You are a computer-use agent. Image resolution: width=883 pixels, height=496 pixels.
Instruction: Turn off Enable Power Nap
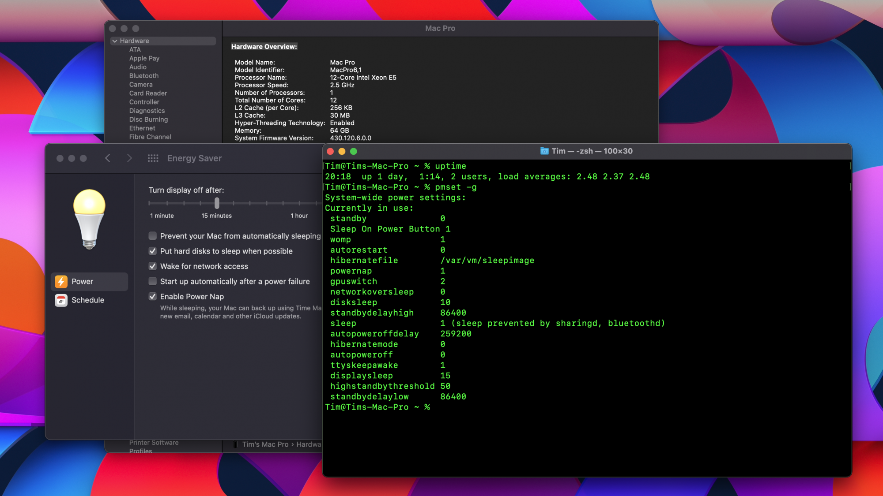(x=153, y=297)
